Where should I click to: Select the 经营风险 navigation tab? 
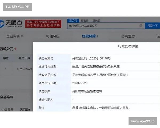(90, 36)
